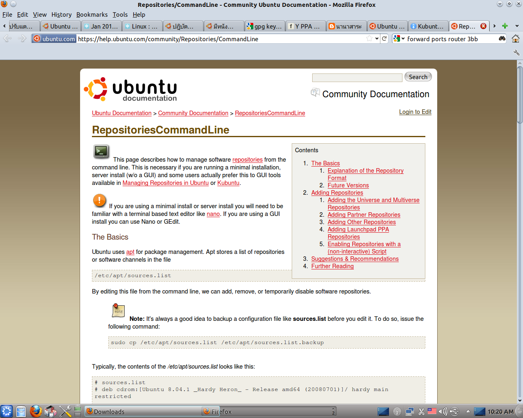Go forward with the forward arrow button
The width and height of the screenshot is (523, 418).
point(22,38)
